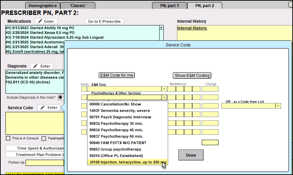Toggle the Telehealth checkbox
This screenshot has height=175, width=293.
coord(44,138)
